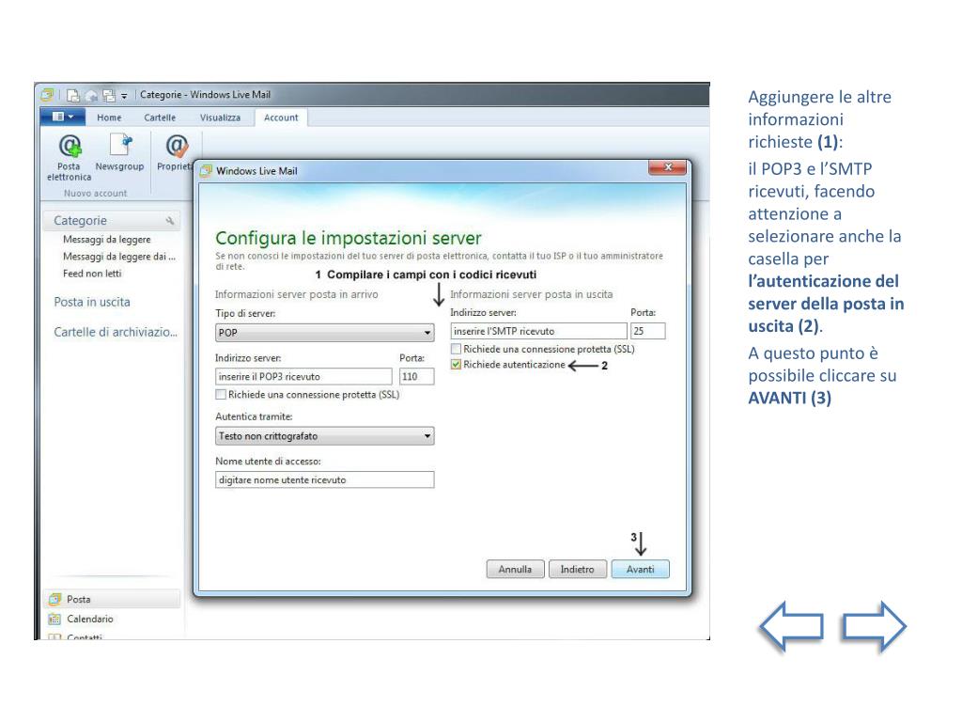Click the Indietro button
Screen dimensions: 962x722
pyautogui.click(x=578, y=569)
